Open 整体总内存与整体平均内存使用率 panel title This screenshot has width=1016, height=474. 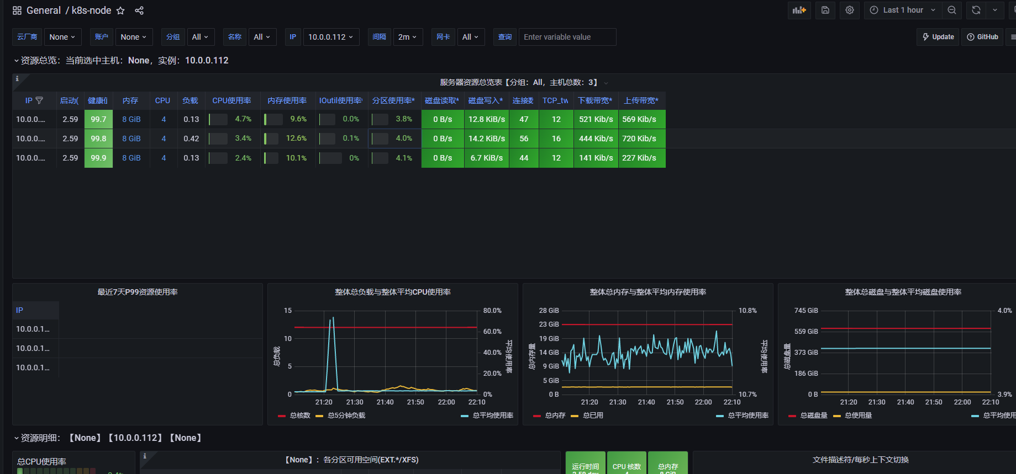[x=648, y=292]
